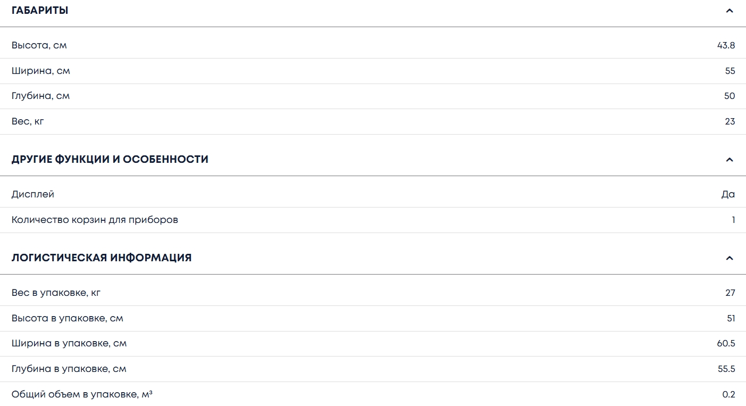Click 'Общий объем в упаковке, м³' label

click(82, 394)
